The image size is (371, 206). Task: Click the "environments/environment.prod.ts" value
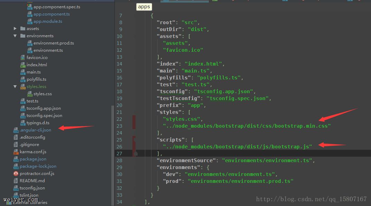[x=241, y=181]
